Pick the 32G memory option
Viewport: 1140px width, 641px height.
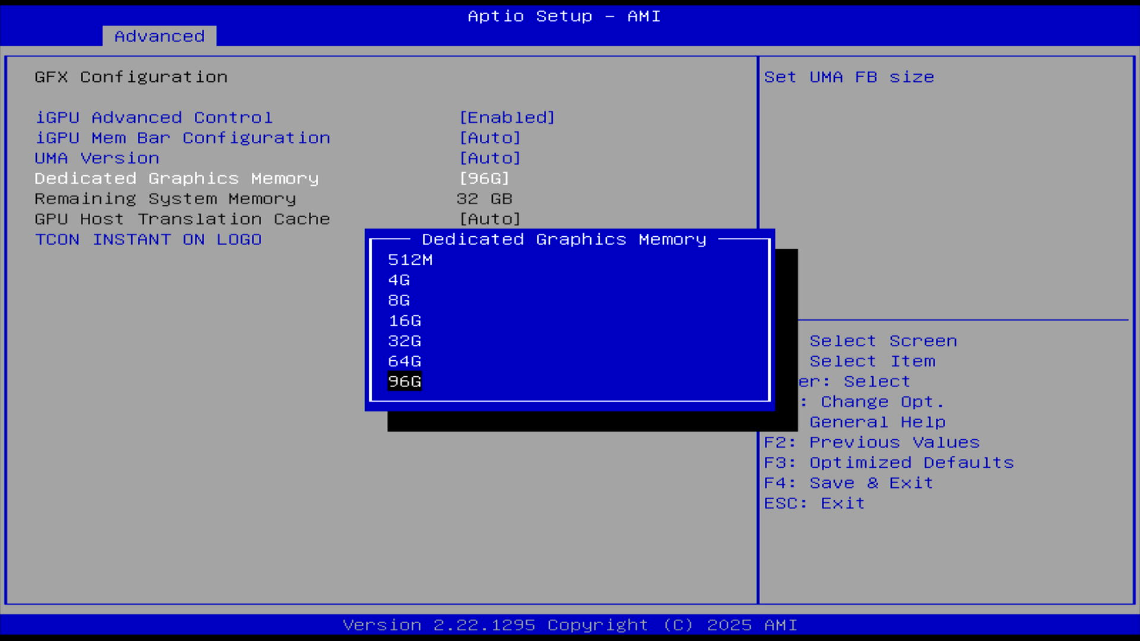pos(405,341)
